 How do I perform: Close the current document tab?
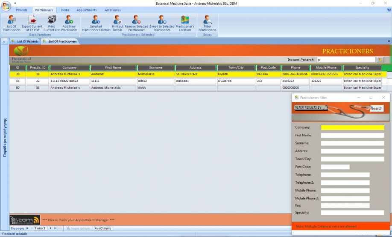tap(389, 41)
